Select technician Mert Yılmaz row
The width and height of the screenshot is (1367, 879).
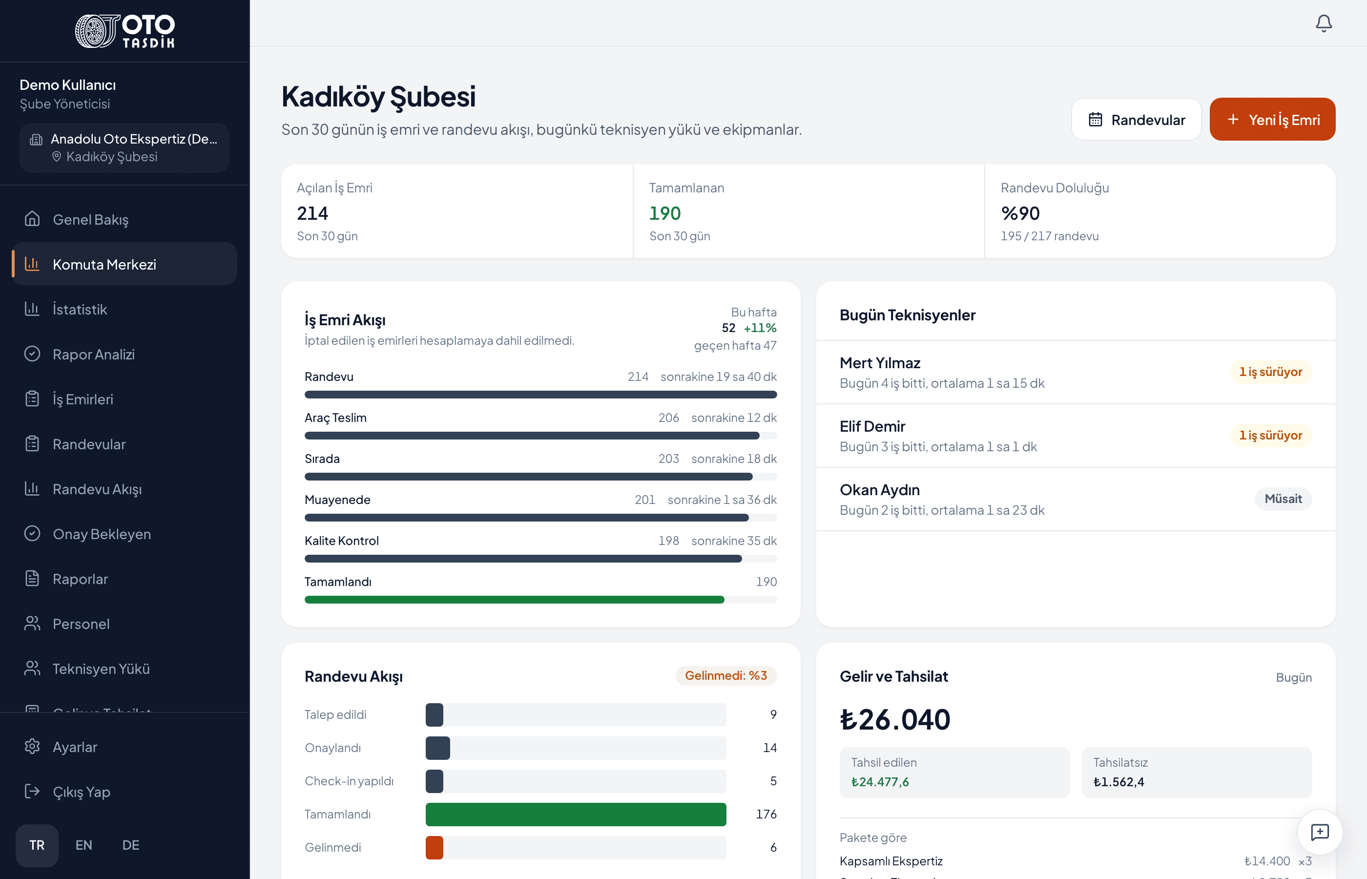coord(1076,372)
